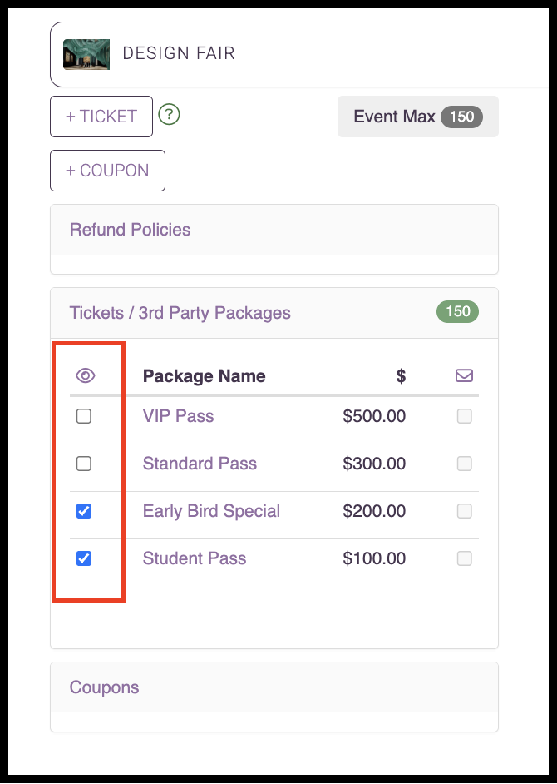Screen dimensions: 557x784
Task: Click the dollar sign price column header
Action: click(x=400, y=375)
